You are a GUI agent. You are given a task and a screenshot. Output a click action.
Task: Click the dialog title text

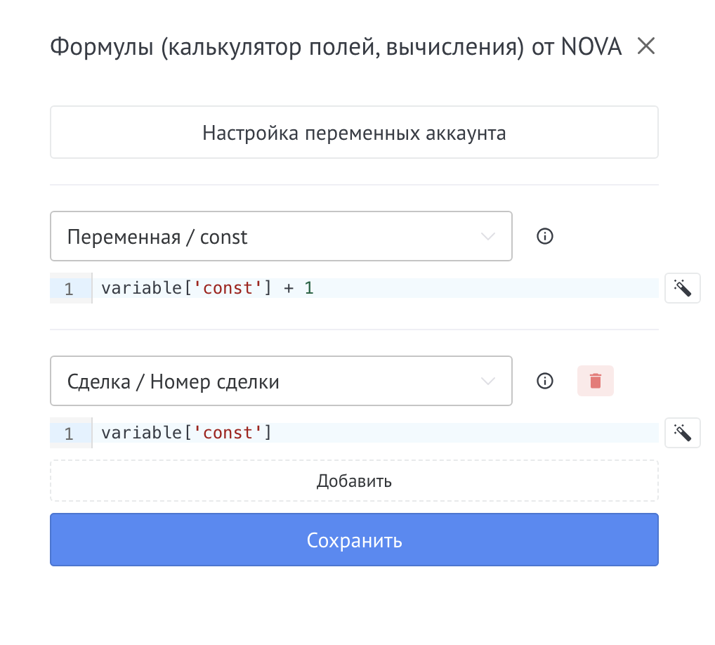pos(335,46)
